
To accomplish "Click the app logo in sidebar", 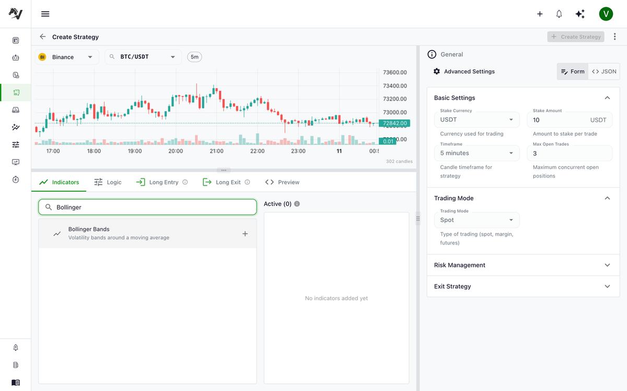I will pyautogui.click(x=16, y=14).
